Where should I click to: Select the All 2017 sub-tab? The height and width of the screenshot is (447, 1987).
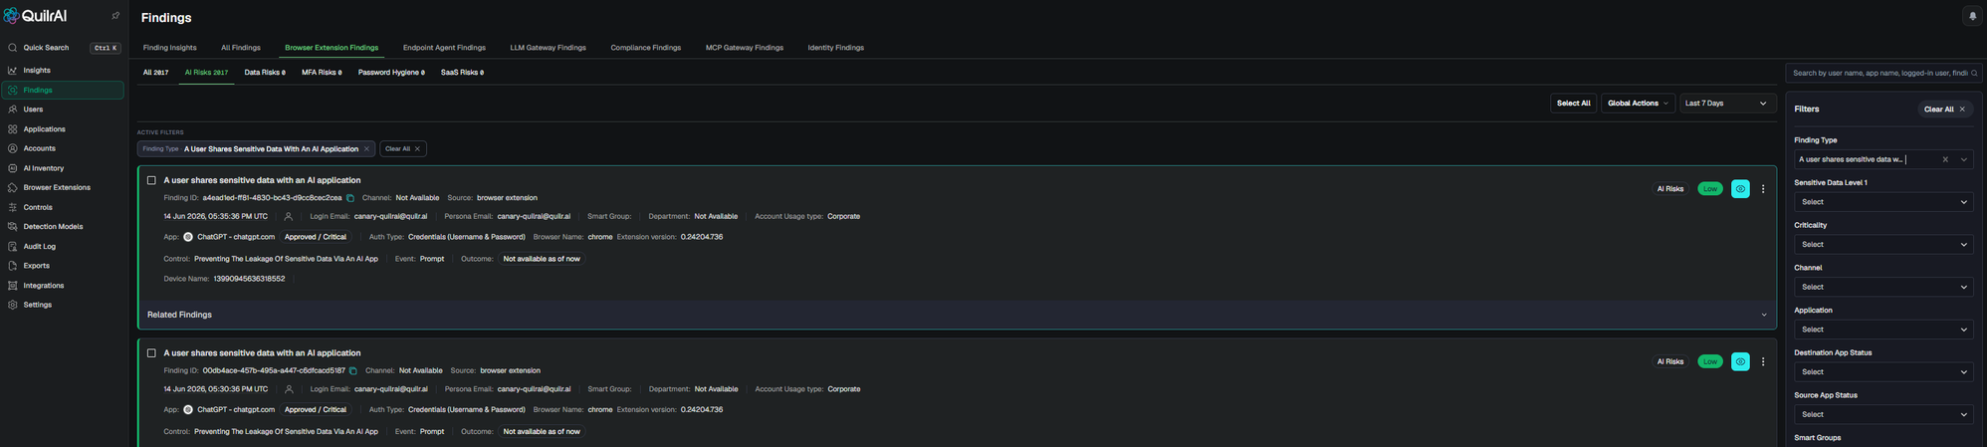155,73
